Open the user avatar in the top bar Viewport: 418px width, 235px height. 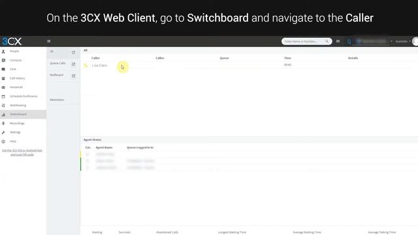[x=415, y=41]
